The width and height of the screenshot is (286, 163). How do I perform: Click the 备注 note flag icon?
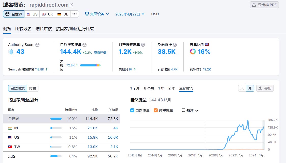(183, 110)
